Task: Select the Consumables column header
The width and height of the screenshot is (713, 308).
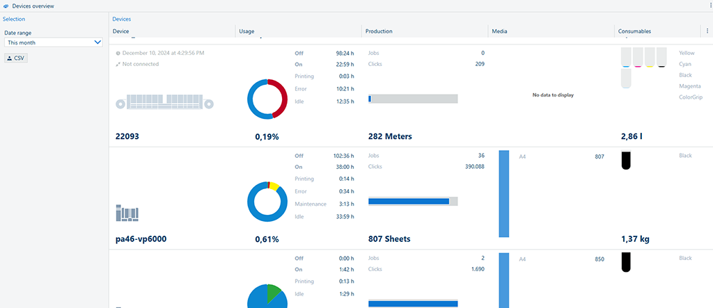Action: click(x=634, y=31)
